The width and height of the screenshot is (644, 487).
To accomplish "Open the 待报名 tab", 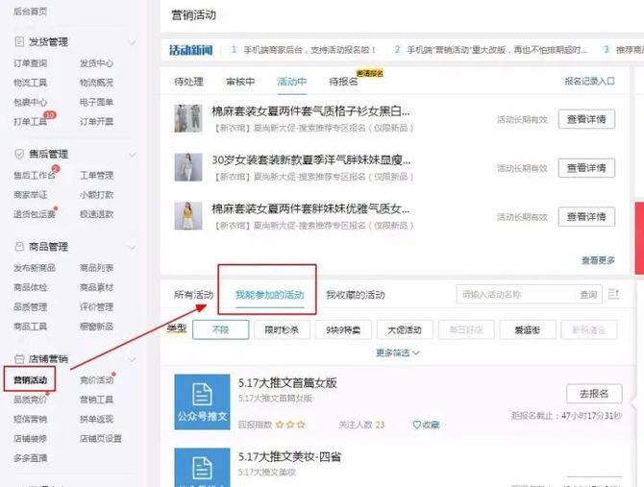I will (343, 82).
